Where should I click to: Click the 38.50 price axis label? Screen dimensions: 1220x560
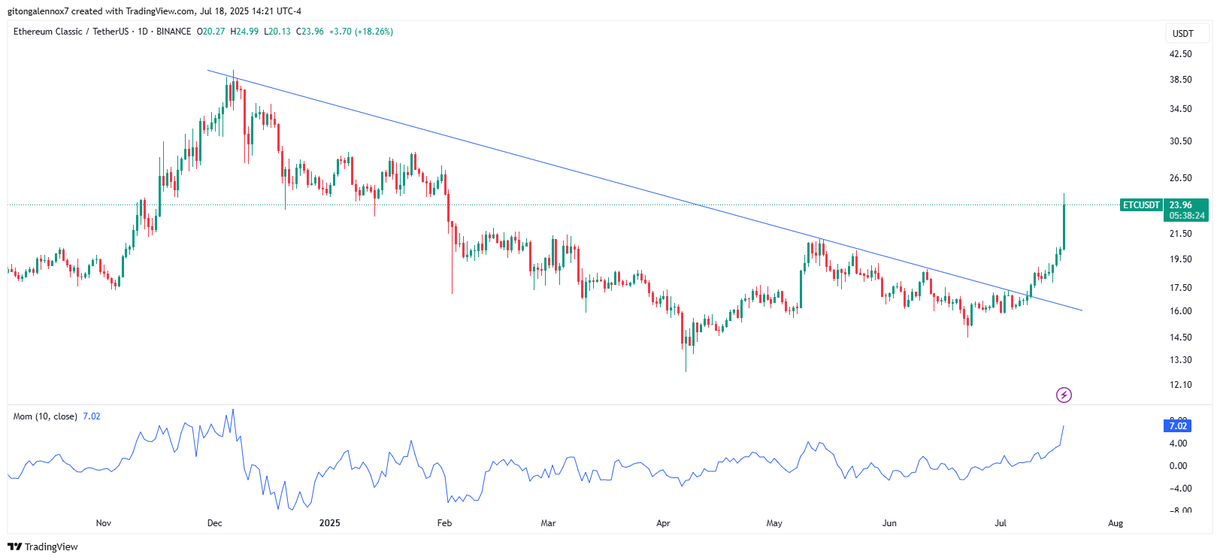(x=1180, y=80)
